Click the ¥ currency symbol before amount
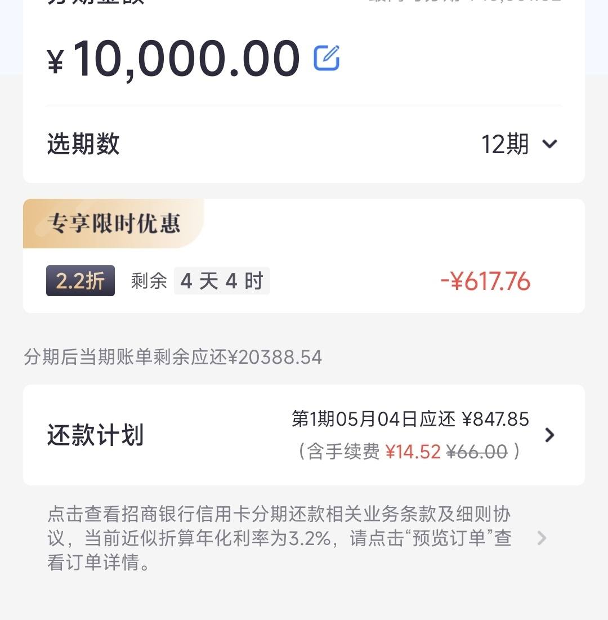Screen dimensions: 608x620 (56, 61)
